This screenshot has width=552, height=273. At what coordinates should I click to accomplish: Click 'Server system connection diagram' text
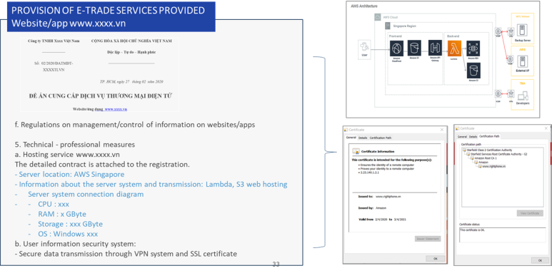(x=86, y=195)
